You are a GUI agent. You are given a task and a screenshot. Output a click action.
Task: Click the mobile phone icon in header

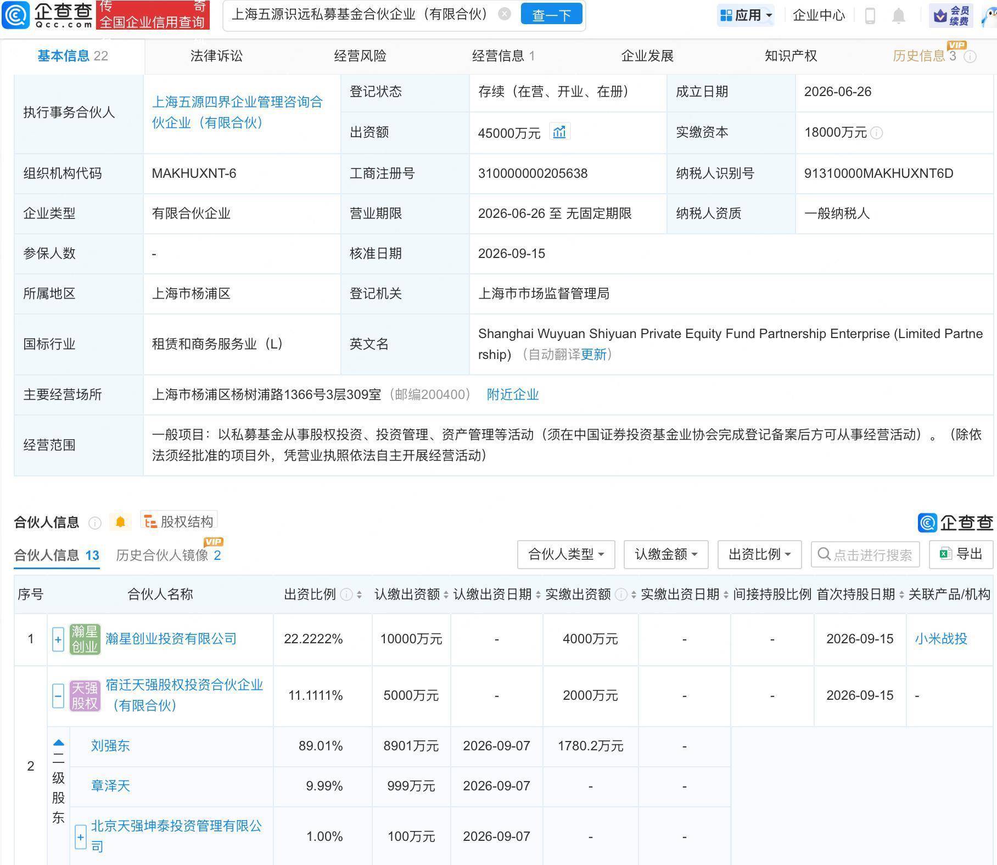point(870,15)
